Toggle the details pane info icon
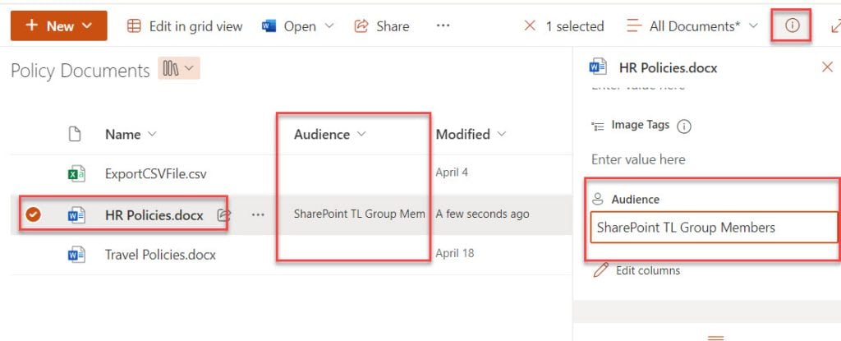The width and height of the screenshot is (841, 341). 793,25
